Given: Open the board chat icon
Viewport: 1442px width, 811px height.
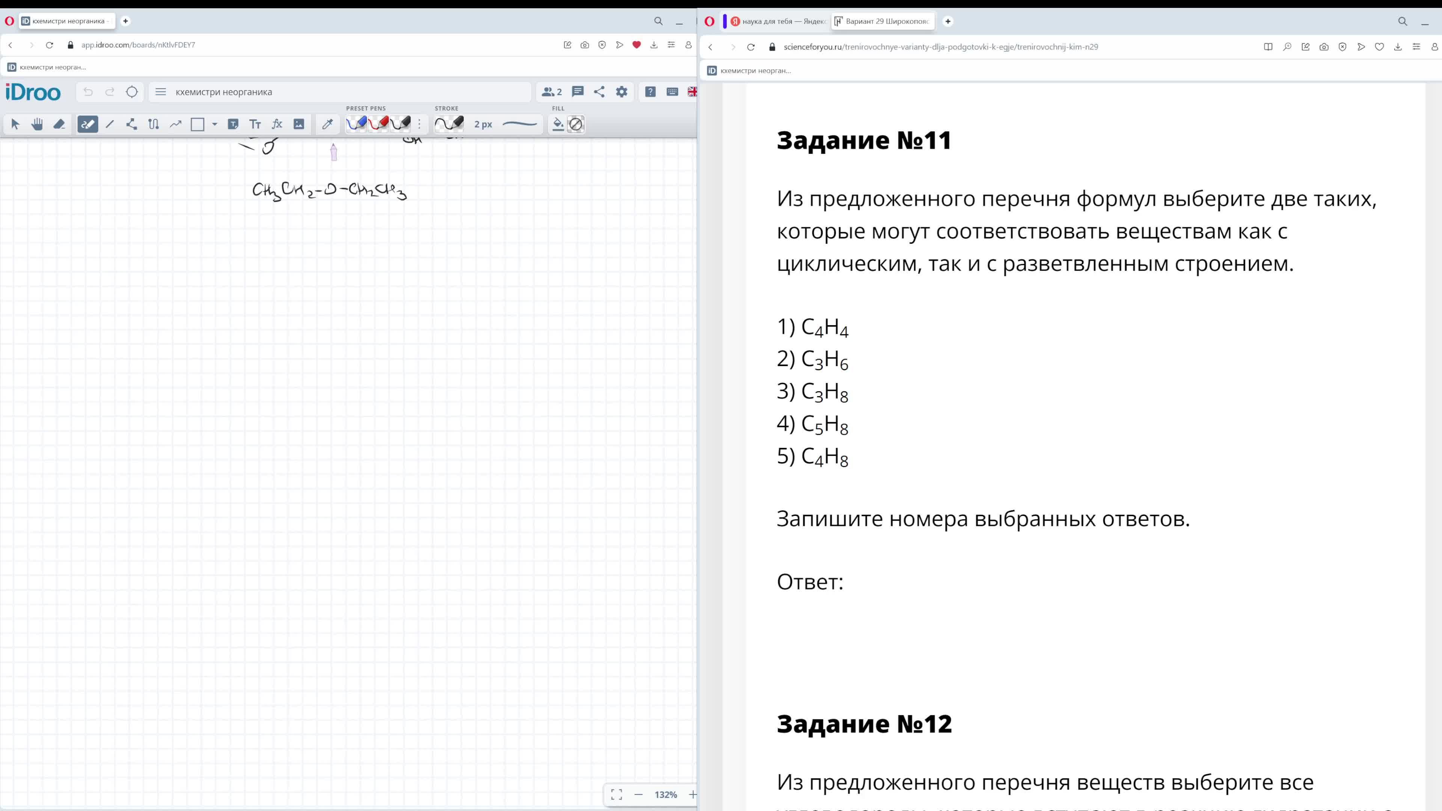Looking at the screenshot, I should (578, 92).
